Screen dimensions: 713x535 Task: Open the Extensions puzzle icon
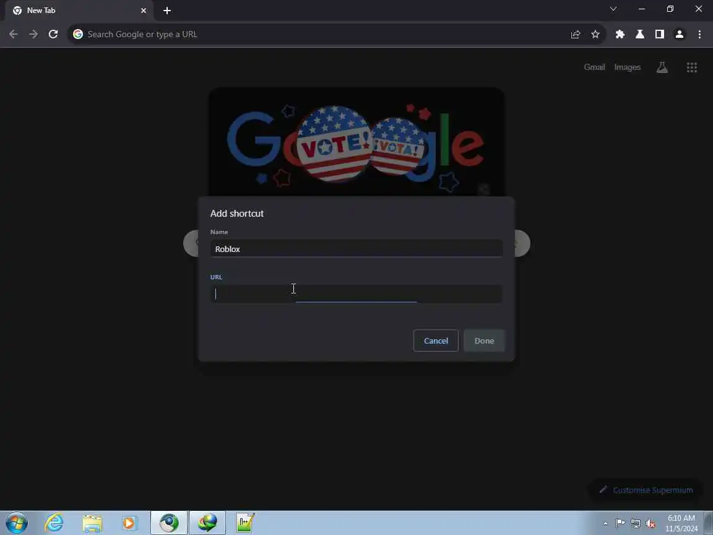click(x=620, y=34)
